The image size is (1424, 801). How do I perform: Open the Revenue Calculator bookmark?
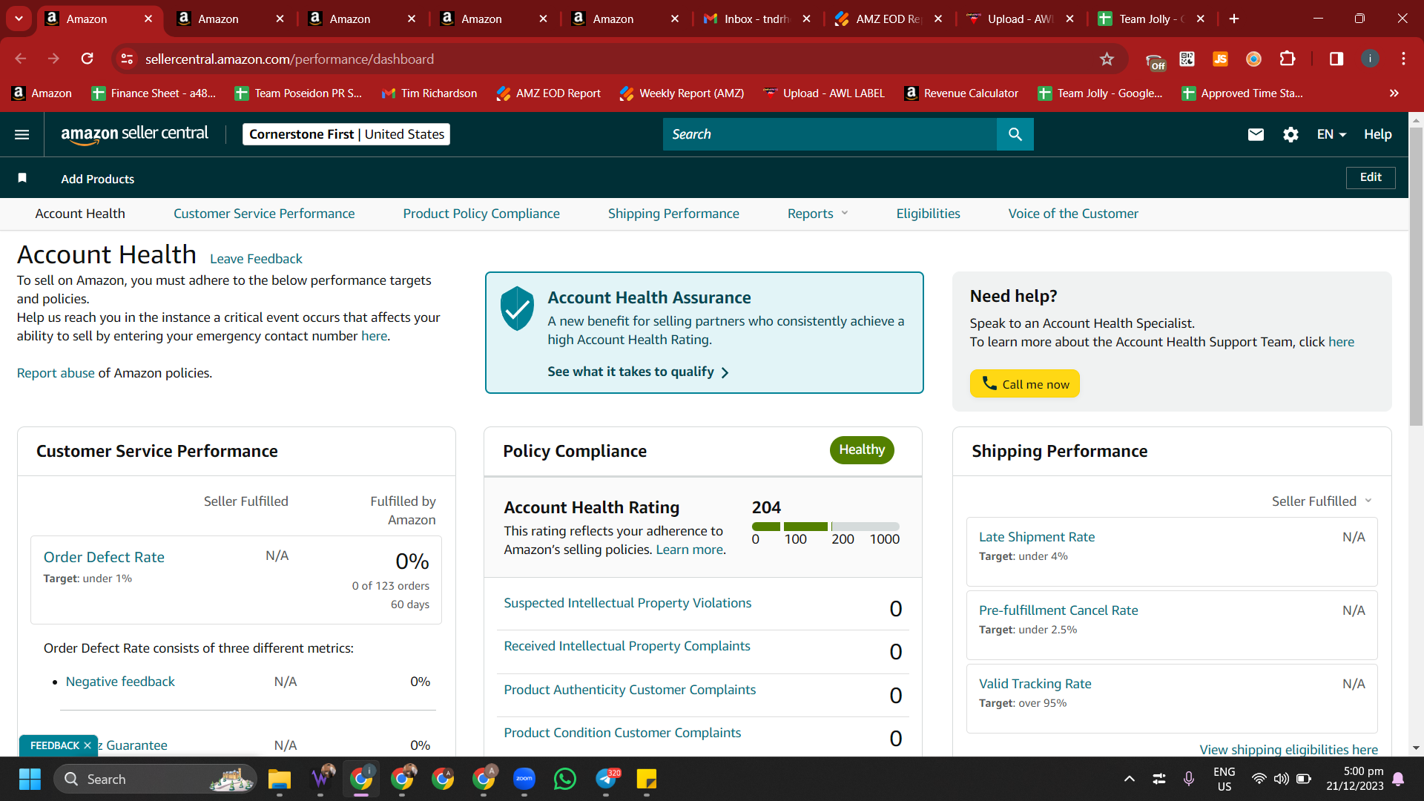tap(961, 93)
